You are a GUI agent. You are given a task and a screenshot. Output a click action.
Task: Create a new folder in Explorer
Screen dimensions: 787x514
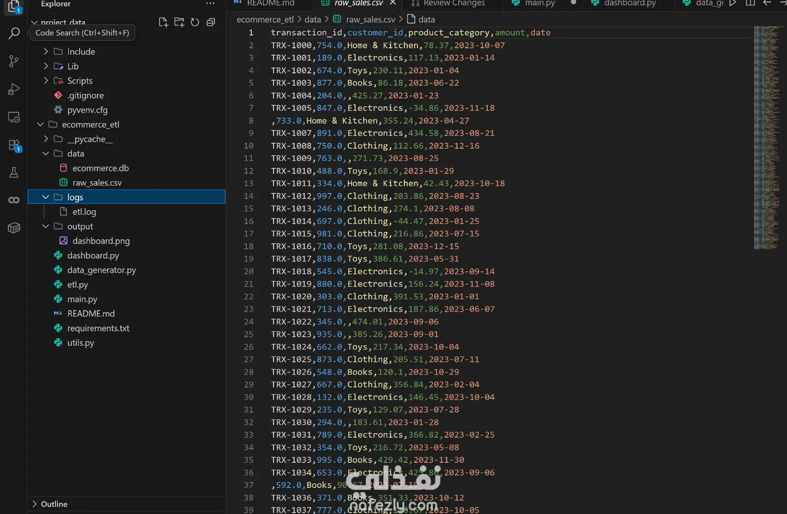(x=179, y=22)
